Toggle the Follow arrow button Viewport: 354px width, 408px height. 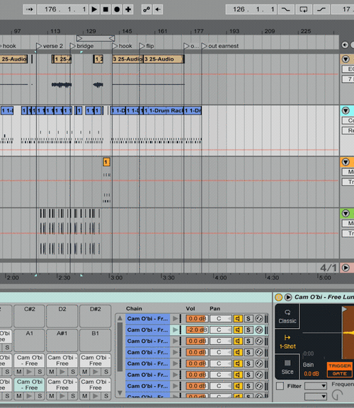30,9
